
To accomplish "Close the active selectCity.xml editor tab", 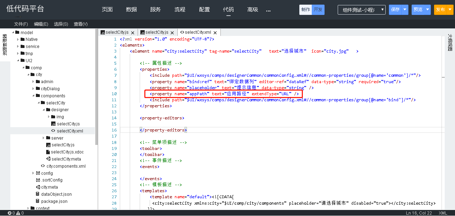I will pyautogui.click(x=216, y=33).
